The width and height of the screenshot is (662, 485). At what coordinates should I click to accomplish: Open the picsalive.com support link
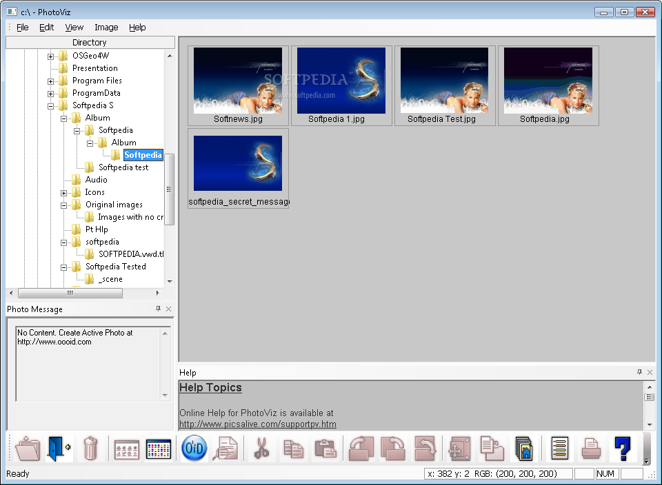click(257, 424)
